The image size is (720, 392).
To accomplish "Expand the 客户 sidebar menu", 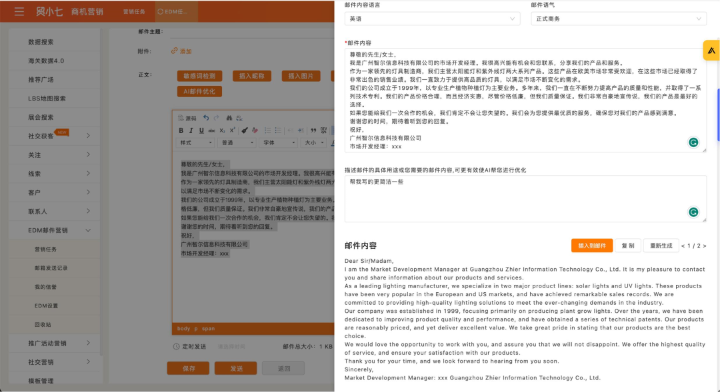I will pyautogui.click(x=54, y=192).
